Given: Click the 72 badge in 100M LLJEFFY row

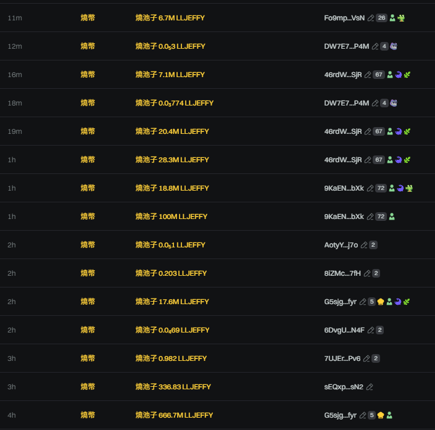Looking at the screenshot, I should point(381,217).
